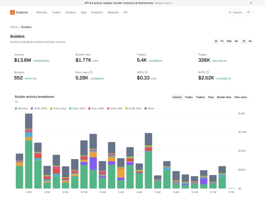Click the chart bar above 10 PM

[x=84, y=164]
